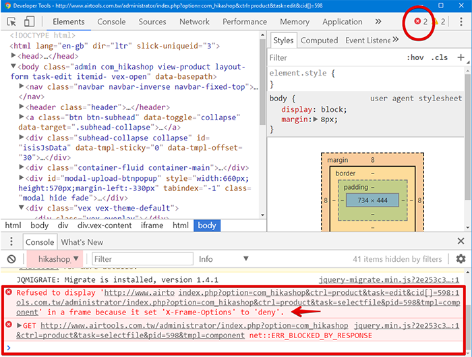Expand the head element in DOM tree

(x=15, y=56)
